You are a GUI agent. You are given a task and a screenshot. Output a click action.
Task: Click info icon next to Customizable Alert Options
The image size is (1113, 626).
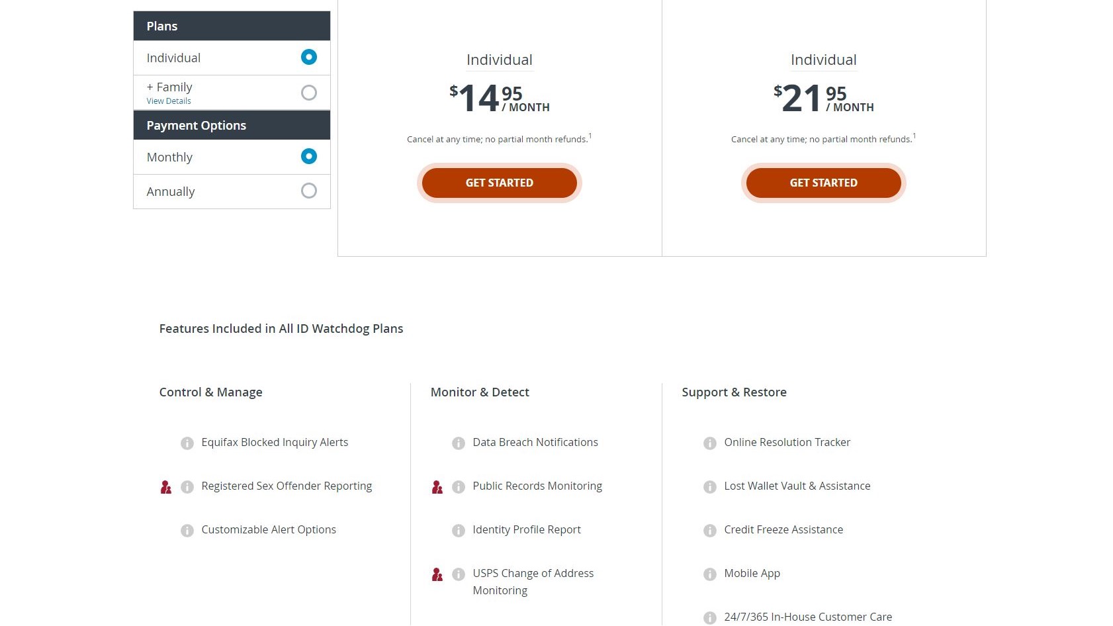187,531
